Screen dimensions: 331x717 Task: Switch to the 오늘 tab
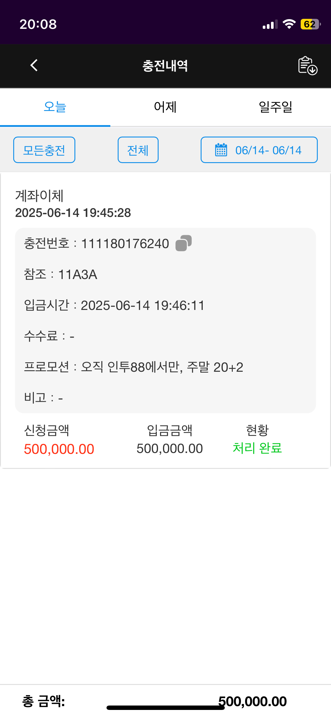55,107
